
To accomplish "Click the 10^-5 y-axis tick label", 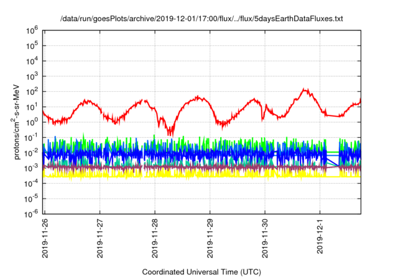I will point(31,199).
